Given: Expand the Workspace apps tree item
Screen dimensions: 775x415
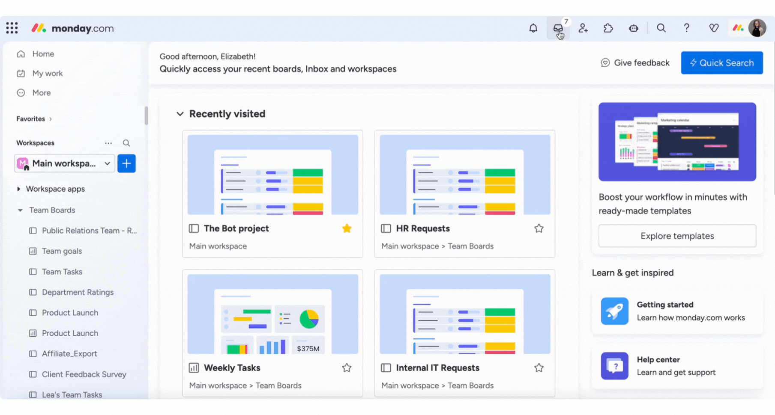Looking at the screenshot, I should 18,189.
